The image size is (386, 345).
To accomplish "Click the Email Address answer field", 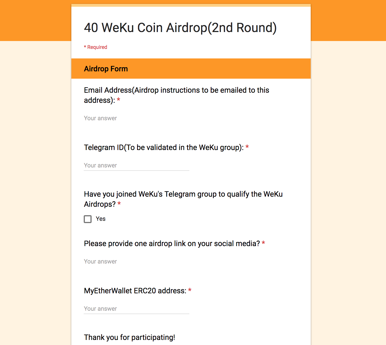I will (x=136, y=118).
